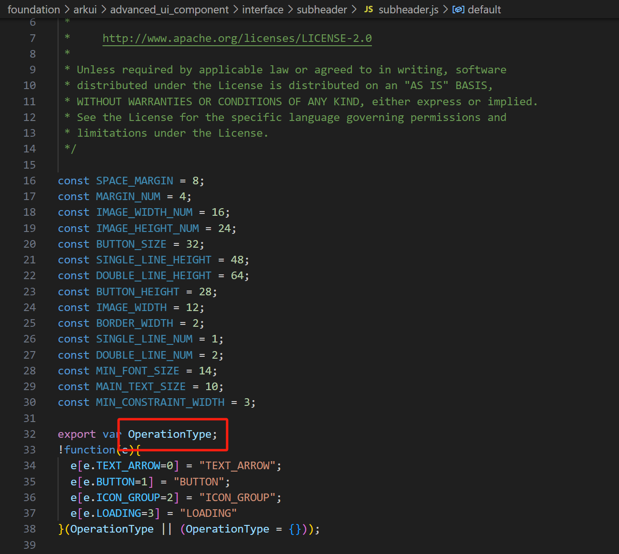Click the IMAGE_WIDTH_NUM constant name
The width and height of the screenshot is (619, 554).
tap(144, 212)
